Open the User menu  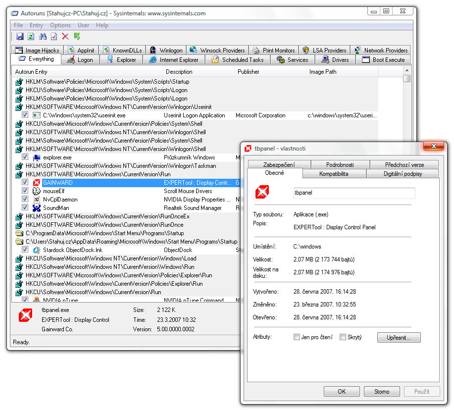(x=83, y=25)
